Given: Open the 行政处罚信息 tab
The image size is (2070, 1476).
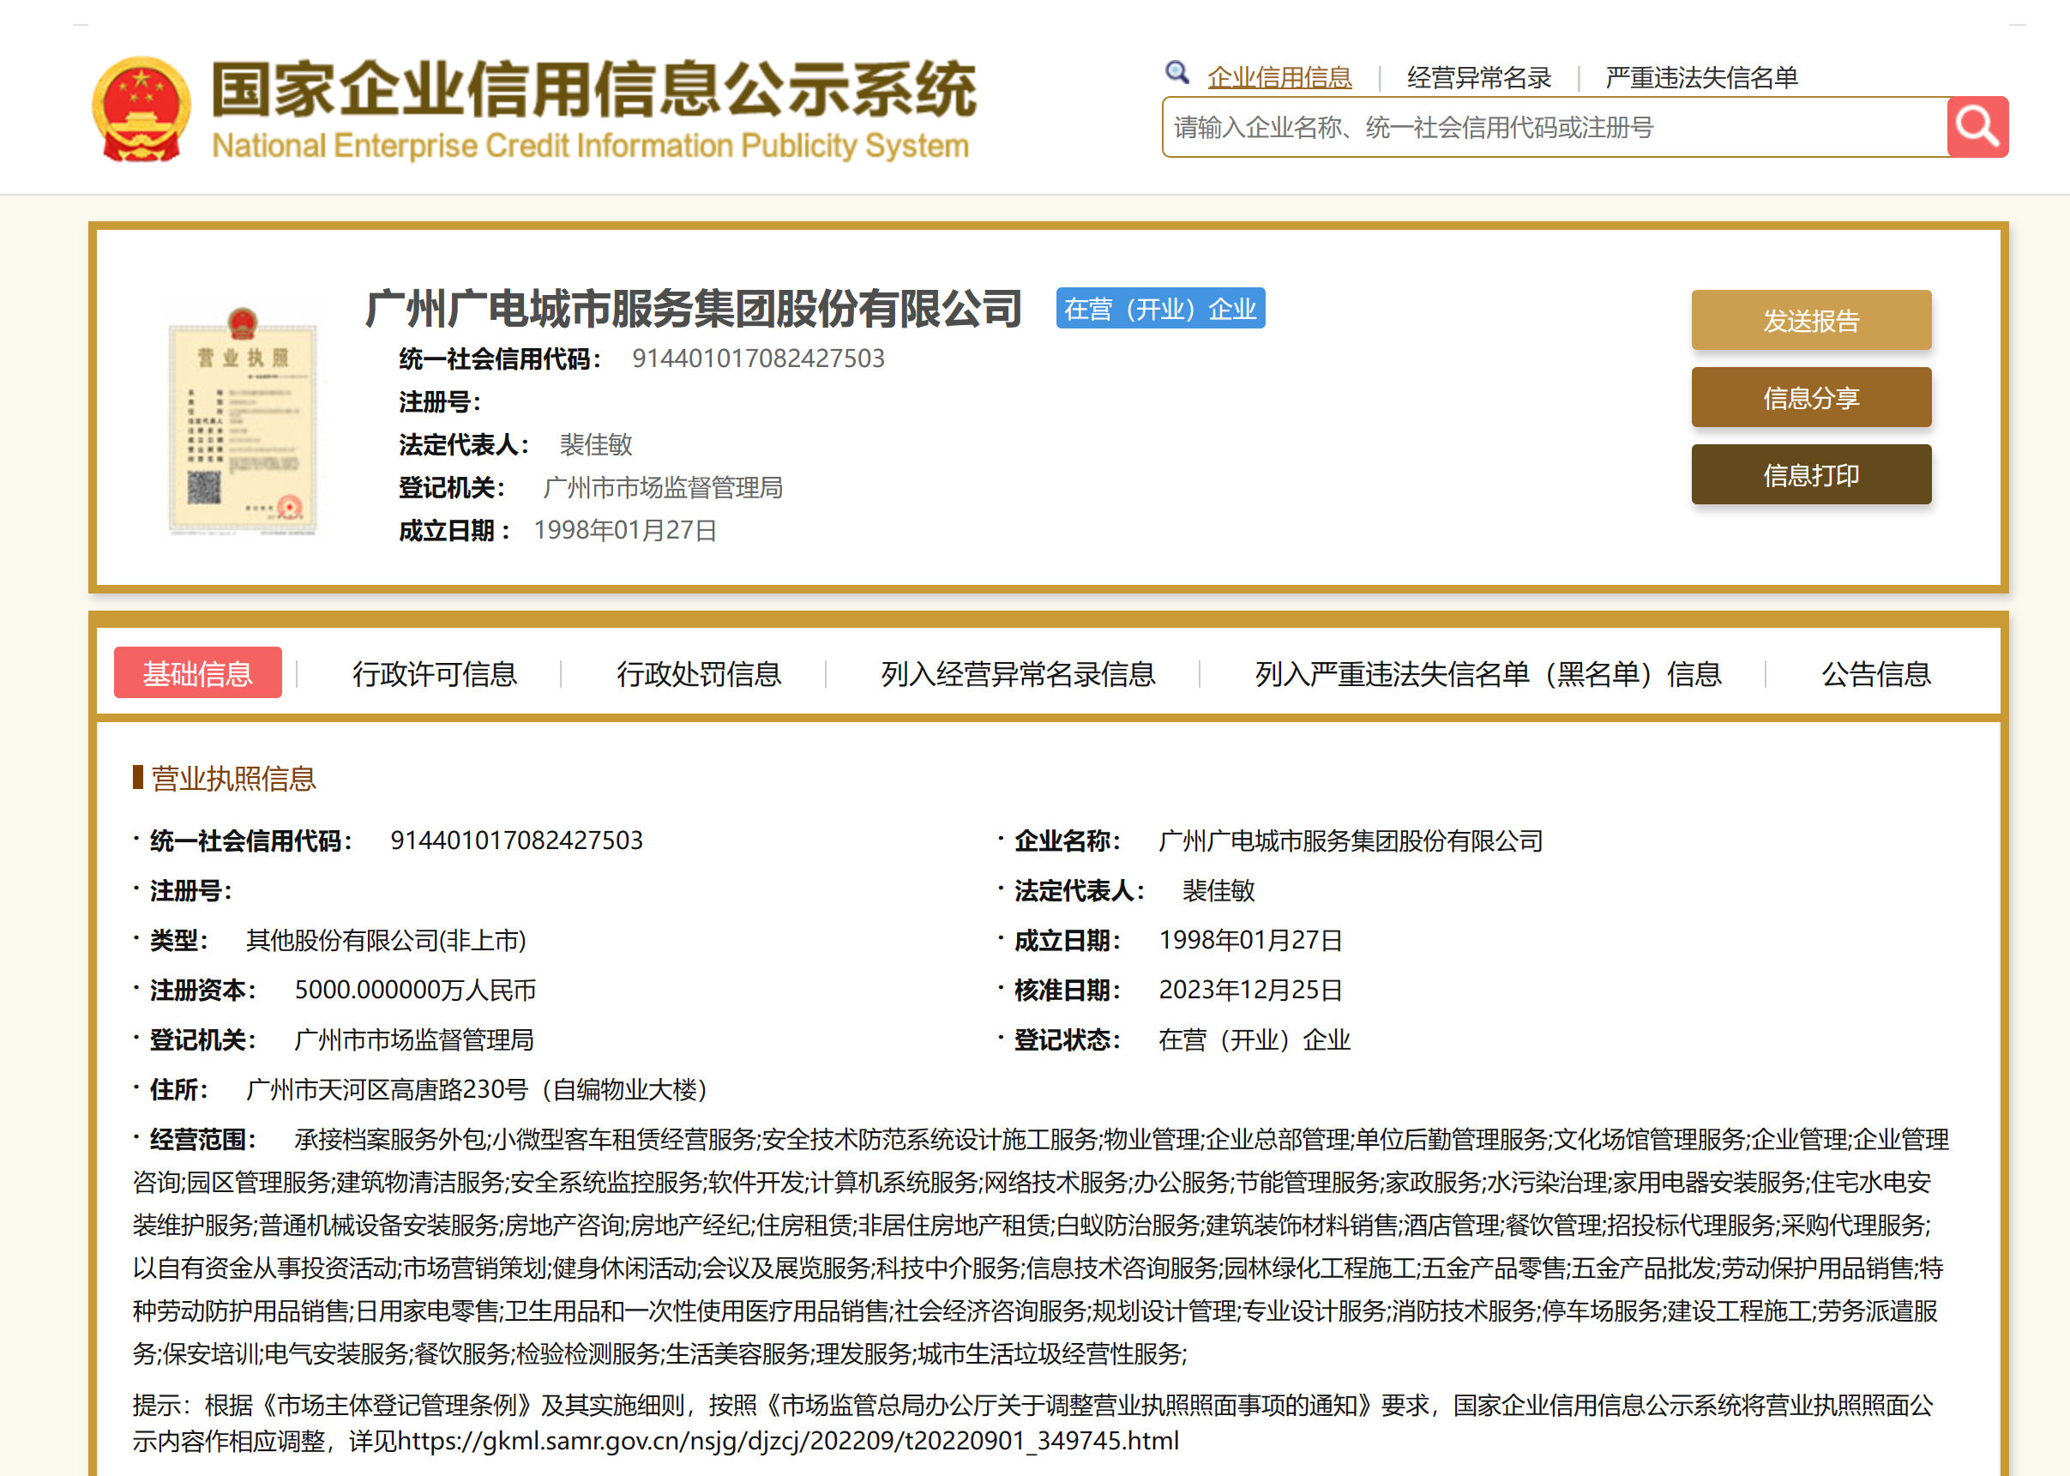Looking at the screenshot, I should click(698, 673).
